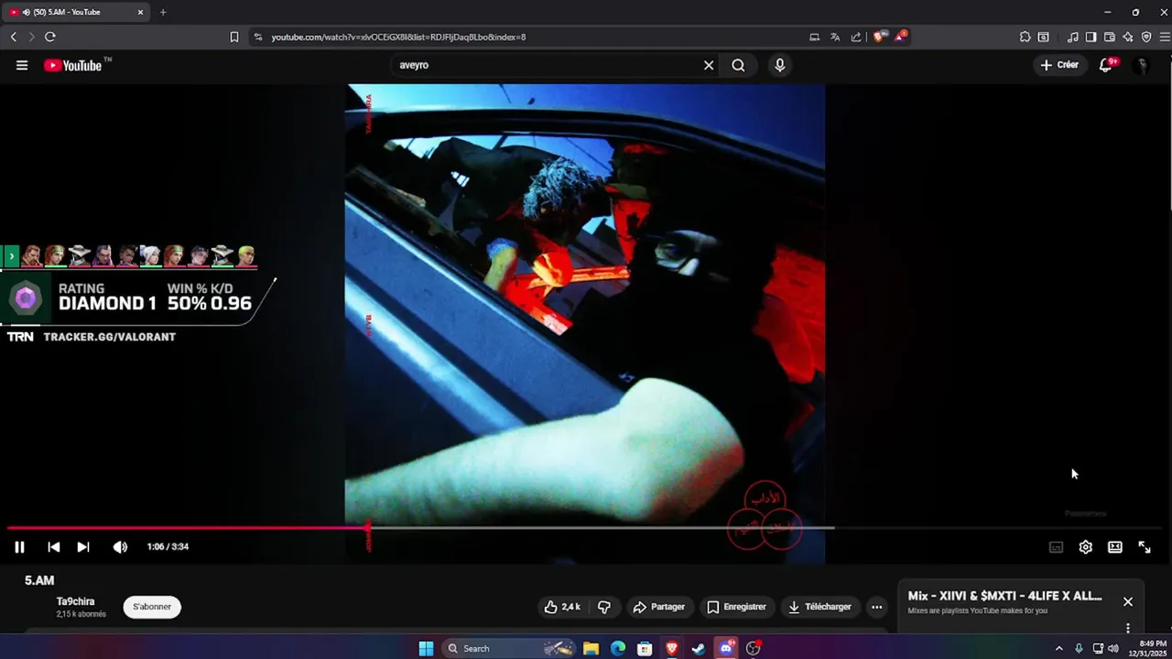Open the Créer menu
The image size is (1172, 659).
[1059, 65]
